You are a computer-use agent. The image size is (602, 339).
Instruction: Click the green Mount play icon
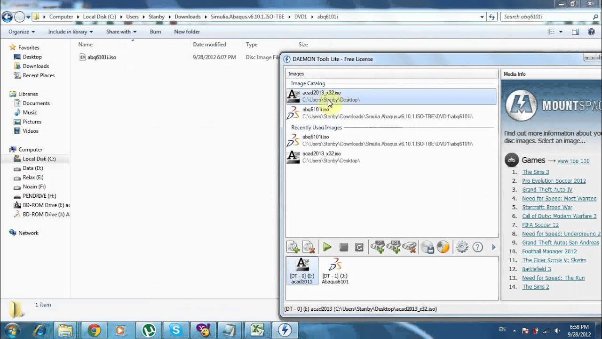coord(327,247)
